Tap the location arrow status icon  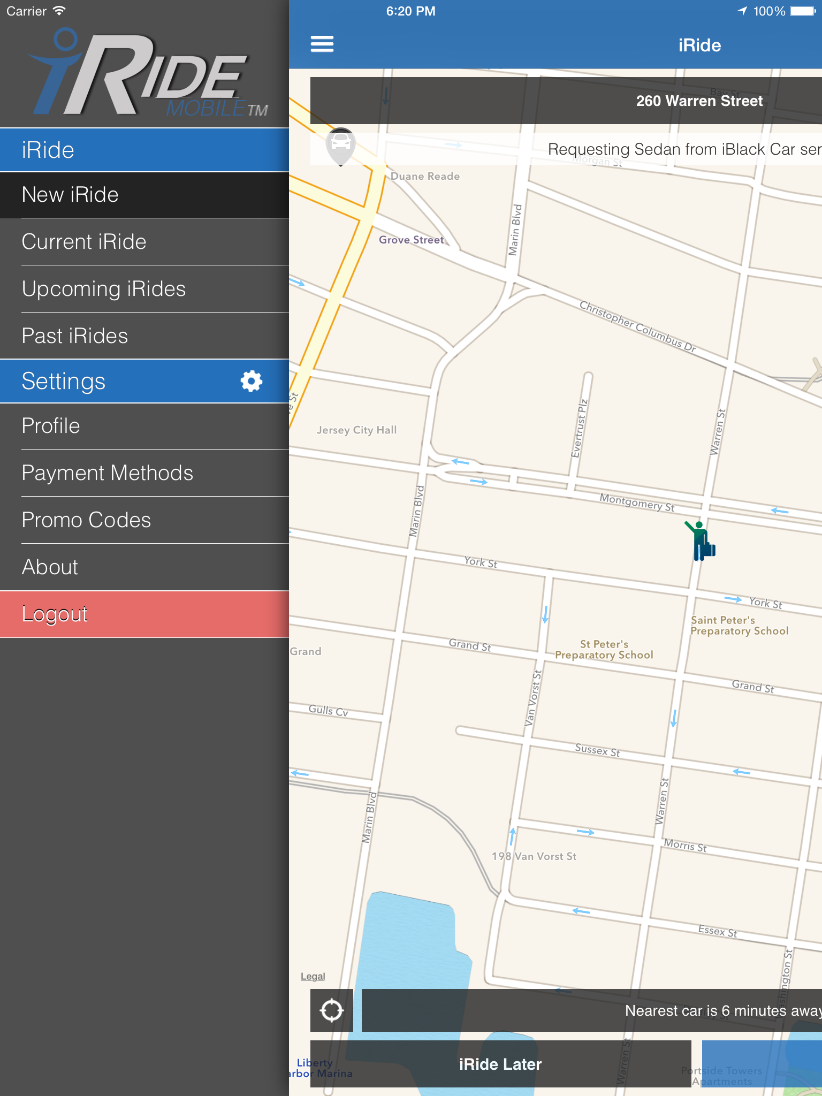(742, 11)
